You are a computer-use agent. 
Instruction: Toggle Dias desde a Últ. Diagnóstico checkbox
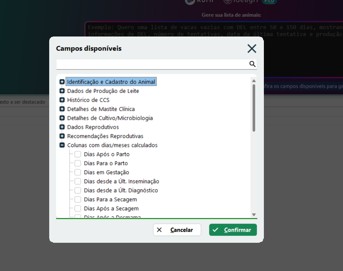(78, 190)
